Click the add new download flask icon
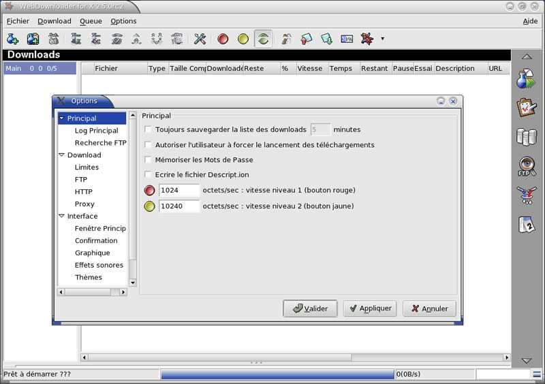Image resolution: width=545 pixels, height=384 pixels. click(x=12, y=39)
